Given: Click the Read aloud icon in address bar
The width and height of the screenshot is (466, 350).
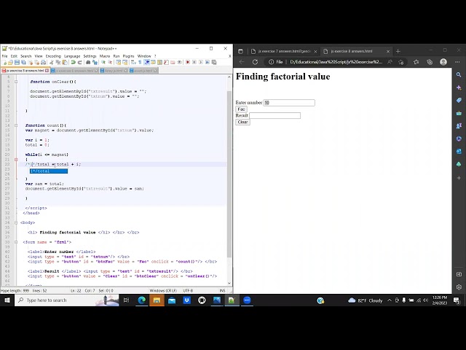Looking at the screenshot, I should (x=390, y=62).
